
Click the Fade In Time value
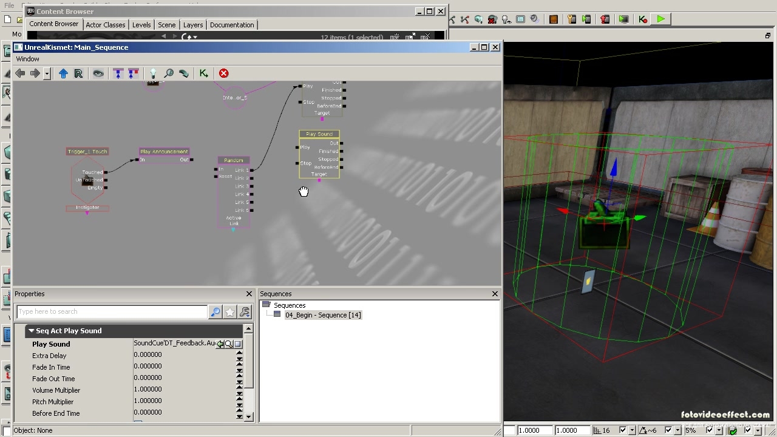click(185, 367)
